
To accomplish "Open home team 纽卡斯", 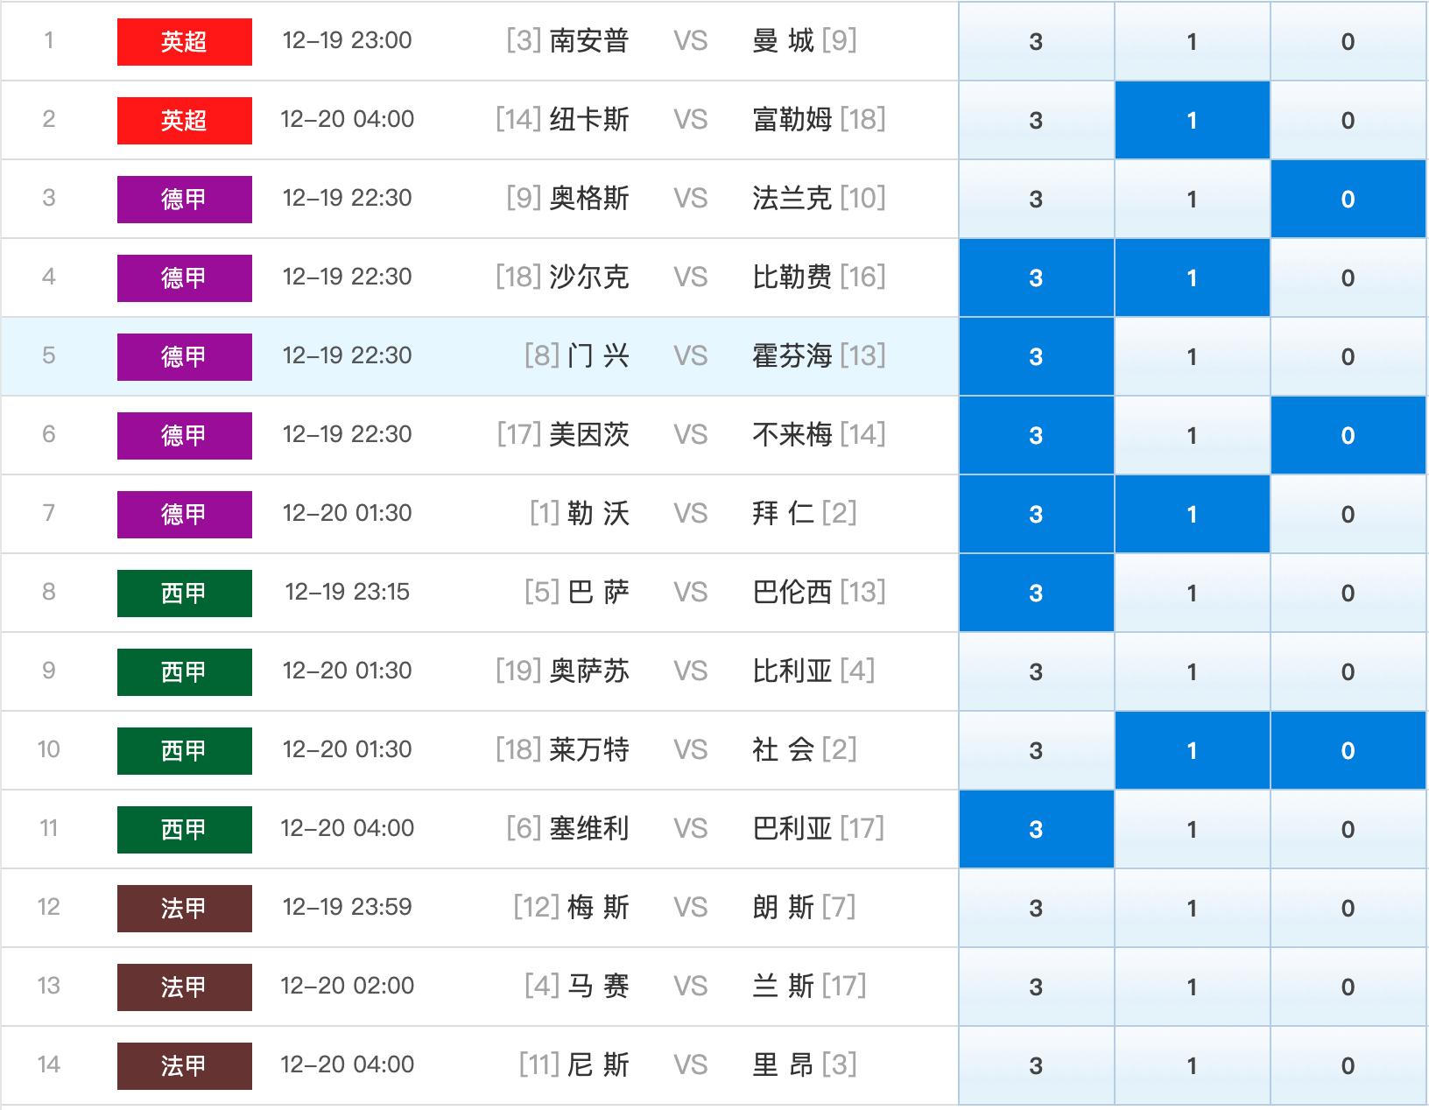I will [589, 120].
